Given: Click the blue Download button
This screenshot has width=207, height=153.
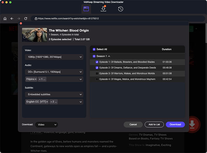Looking at the screenshot, I should pos(175,124).
